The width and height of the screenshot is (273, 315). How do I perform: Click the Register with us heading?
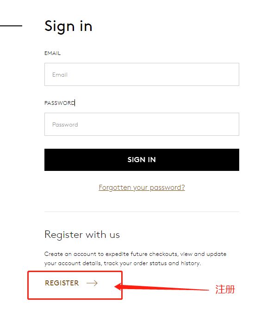pos(82,235)
